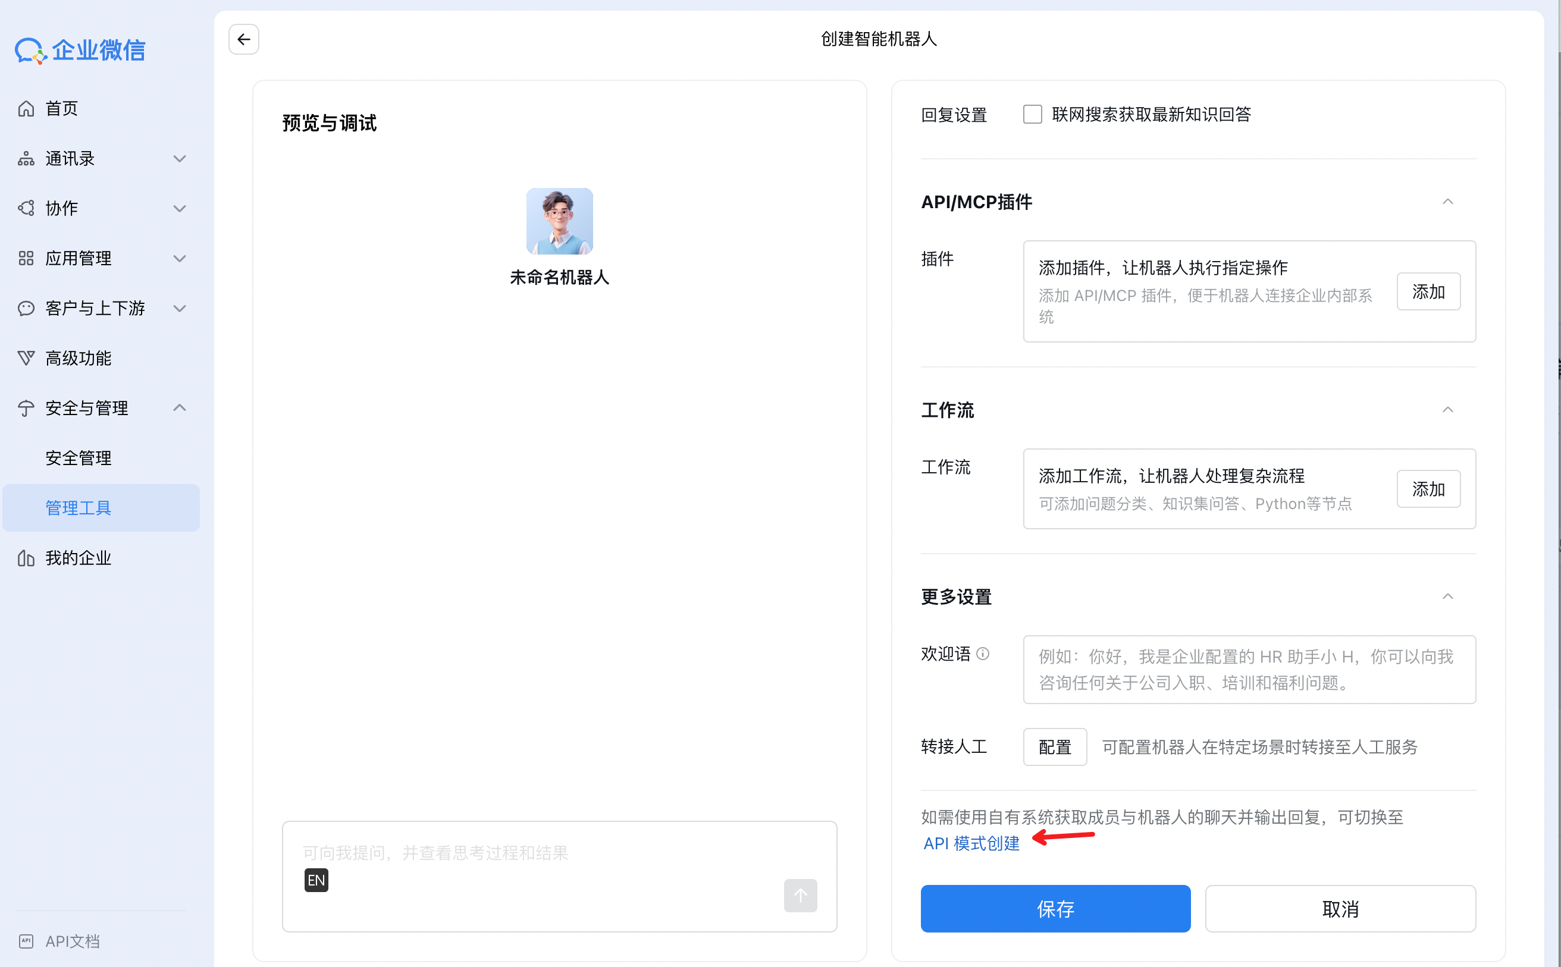Collapse the API/MCP插件 section

(1447, 202)
